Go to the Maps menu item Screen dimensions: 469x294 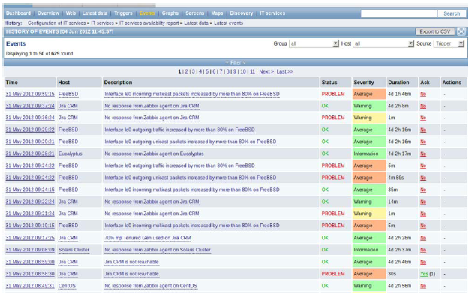(217, 13)
